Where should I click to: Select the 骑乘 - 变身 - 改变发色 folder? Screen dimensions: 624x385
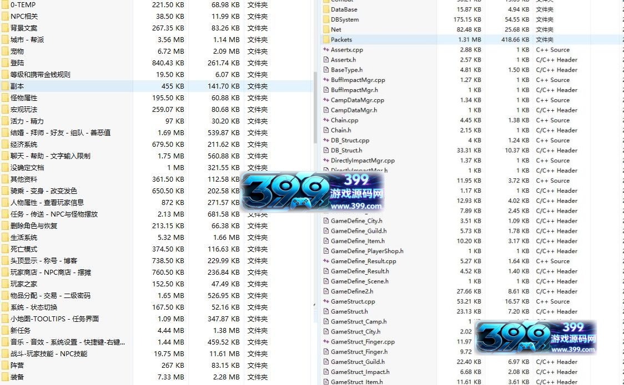point(44,191)
